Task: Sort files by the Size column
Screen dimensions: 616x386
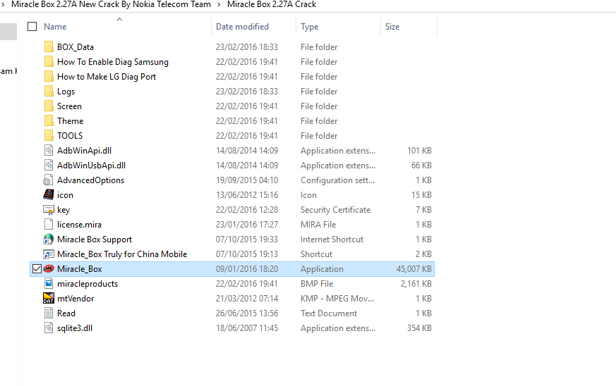Action: (392, 27)
